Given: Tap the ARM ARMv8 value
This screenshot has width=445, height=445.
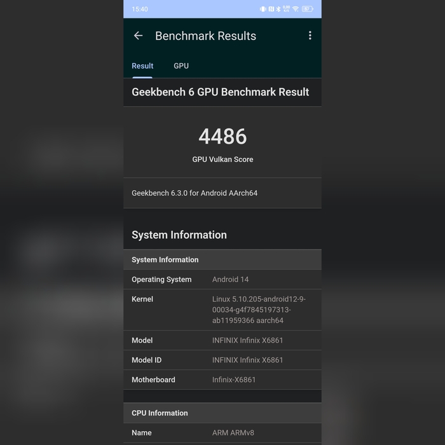Looking at the screenshot, I should pos(233,433).
